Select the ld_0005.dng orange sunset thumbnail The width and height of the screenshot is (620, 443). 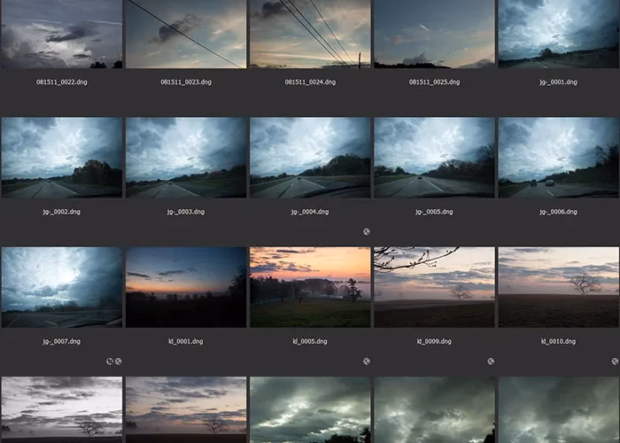point(310,287)
